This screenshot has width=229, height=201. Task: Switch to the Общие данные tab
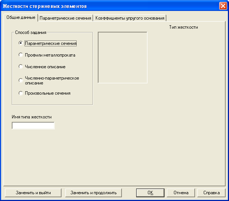click(x=21, y=17)
